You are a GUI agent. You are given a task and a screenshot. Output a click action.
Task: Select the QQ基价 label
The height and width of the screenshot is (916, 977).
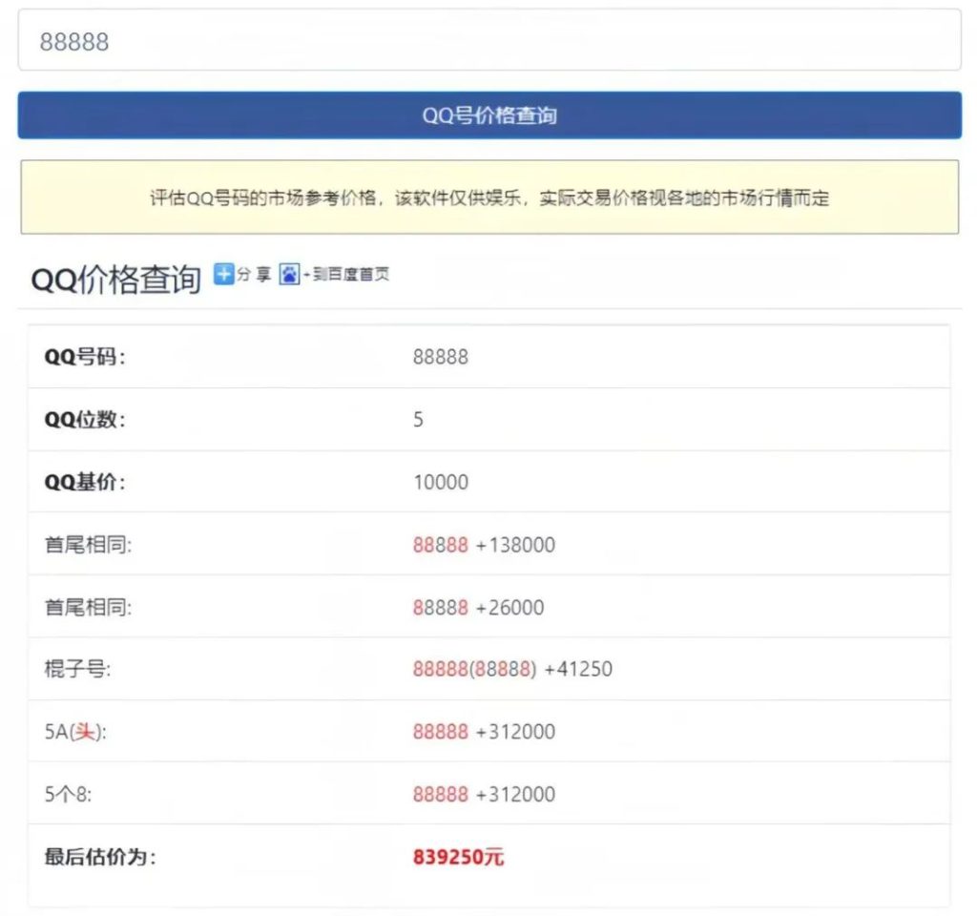(85, 482)
